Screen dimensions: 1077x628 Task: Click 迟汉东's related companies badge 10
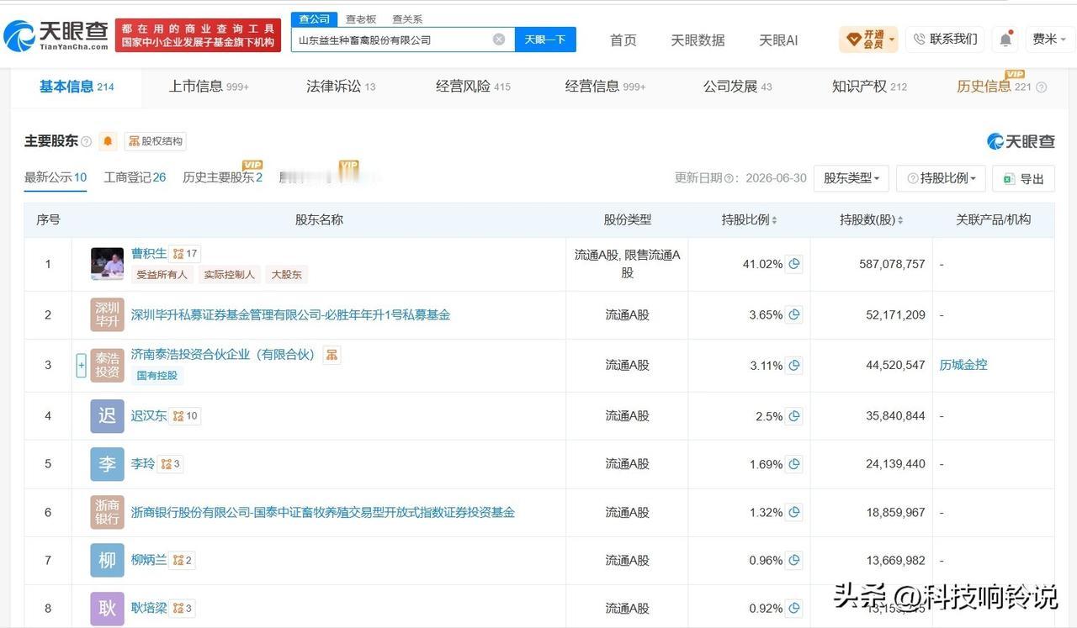tap(185, 416)
